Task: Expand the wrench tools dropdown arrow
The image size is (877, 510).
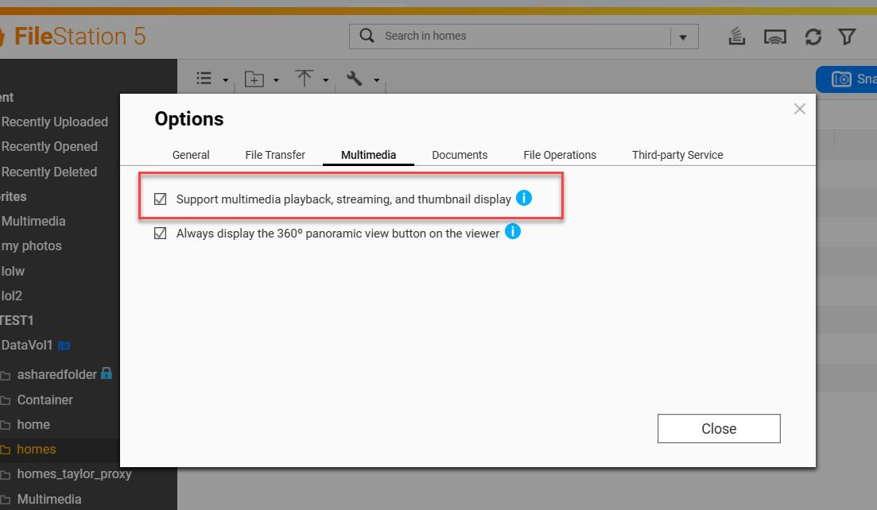Action: coord(376,80)
